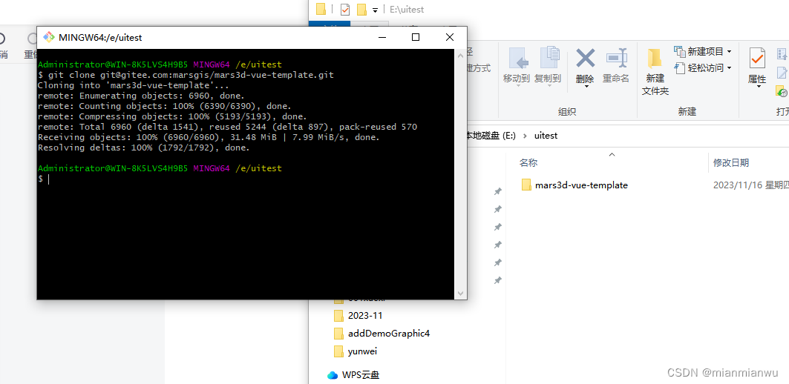Click the 'Resolving deltas' line in terminal
The width and height of the screenshot is (789, 384).
coord(144,148)
